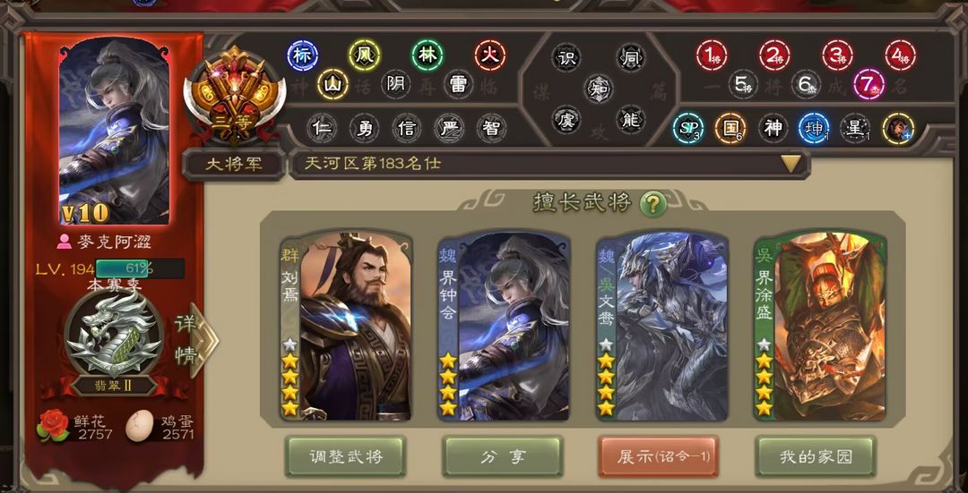Tap the yellow 山 badge icon

(333, 84)
